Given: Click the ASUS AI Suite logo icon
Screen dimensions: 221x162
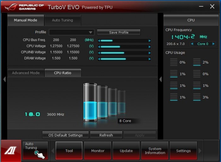Looking at the screenshot, I should [x=11, y=151].
